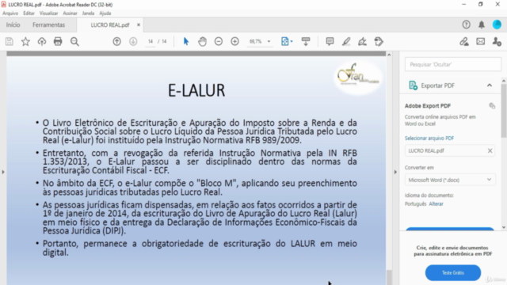Image resolution: width=507 pixels, height=285 pixels.
Task: Open the Find text magnifier
Action: click(74, 41)
